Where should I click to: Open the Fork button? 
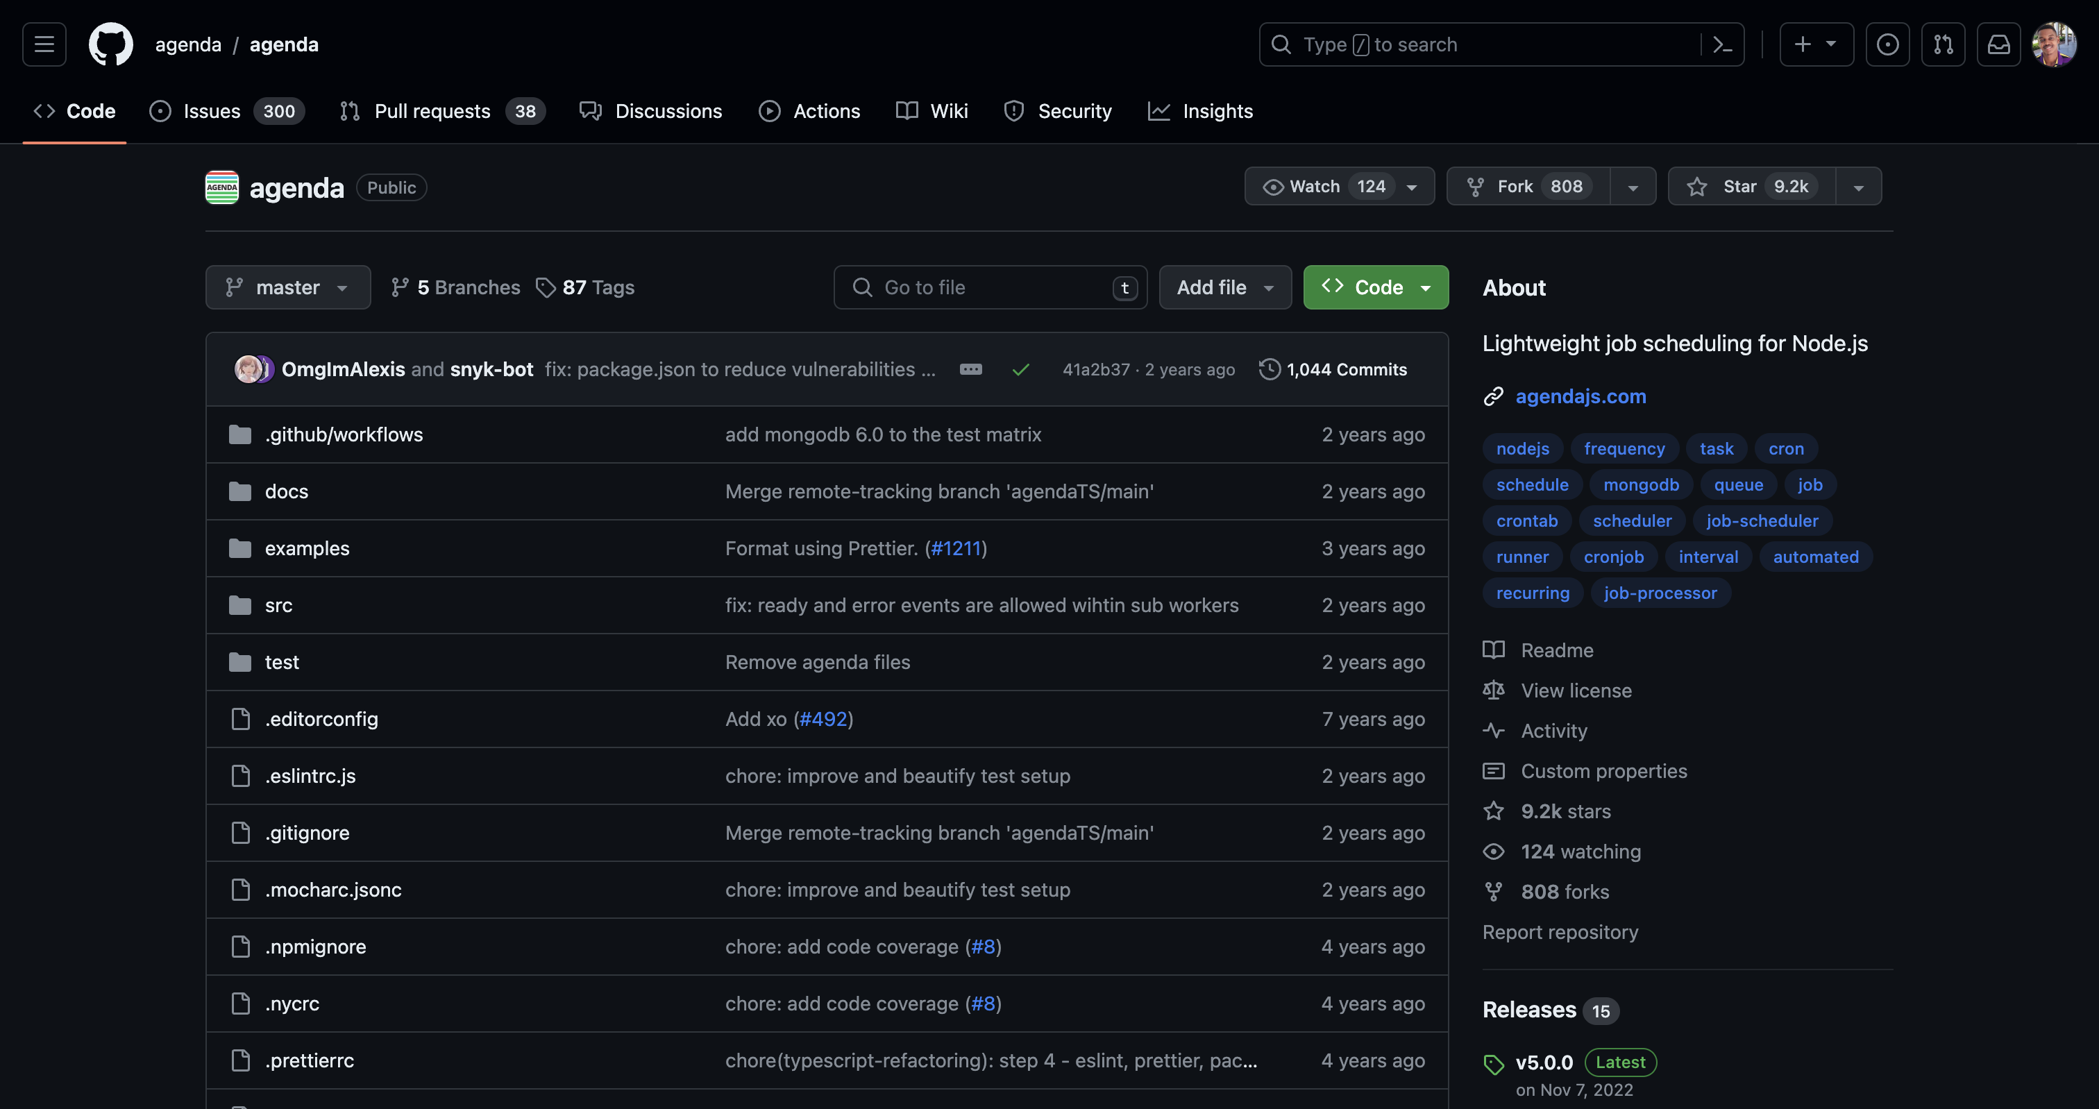(1528, 187)
